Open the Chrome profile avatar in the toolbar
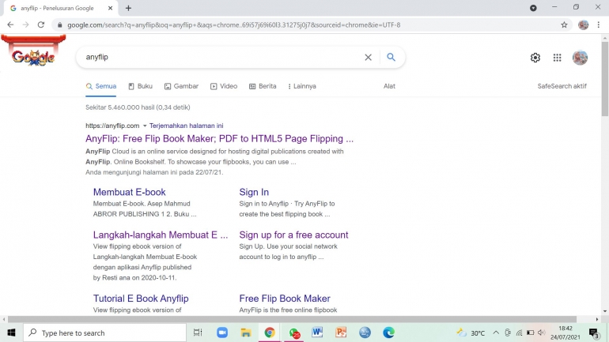The width and height of the screenshot is (609, 342). (583, 24)
